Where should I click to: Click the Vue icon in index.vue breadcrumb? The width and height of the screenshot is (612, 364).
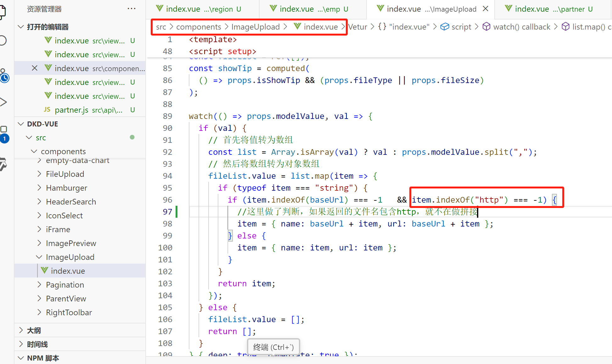297,27
